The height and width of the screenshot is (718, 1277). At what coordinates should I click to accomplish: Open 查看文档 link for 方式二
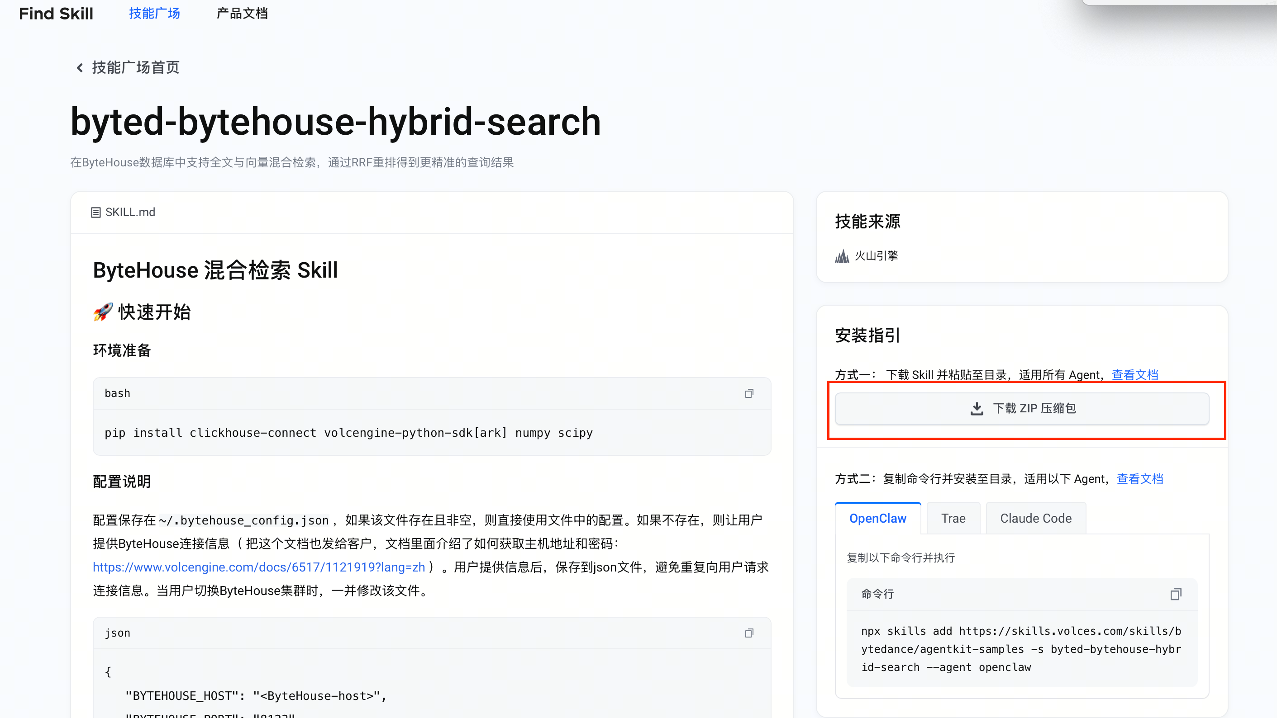[x=1140, y=479]
